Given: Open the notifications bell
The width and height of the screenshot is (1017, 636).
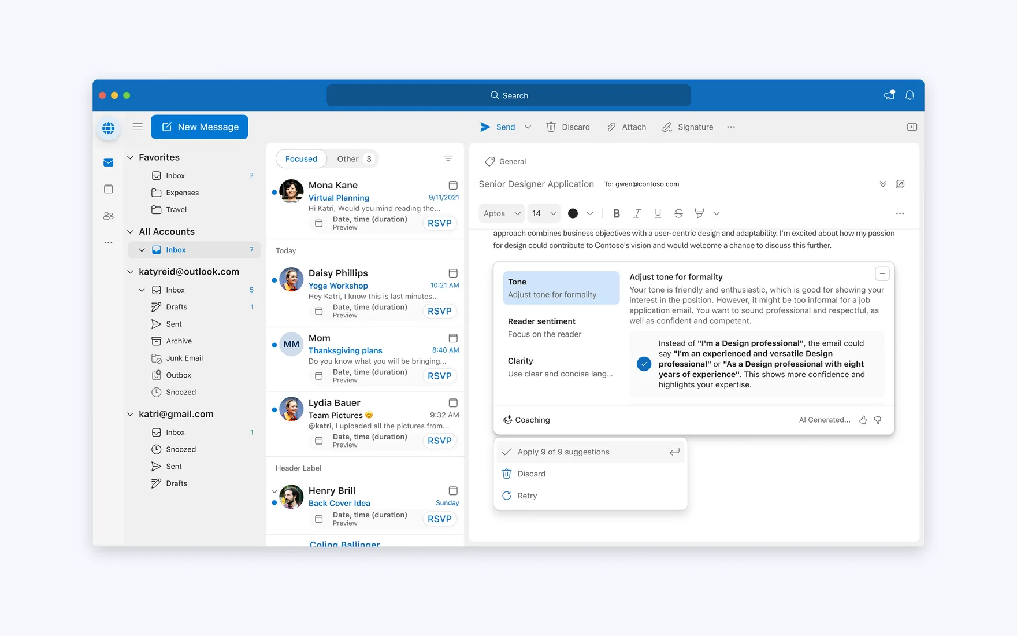Looking at the screenshot, I should point(910,95).
